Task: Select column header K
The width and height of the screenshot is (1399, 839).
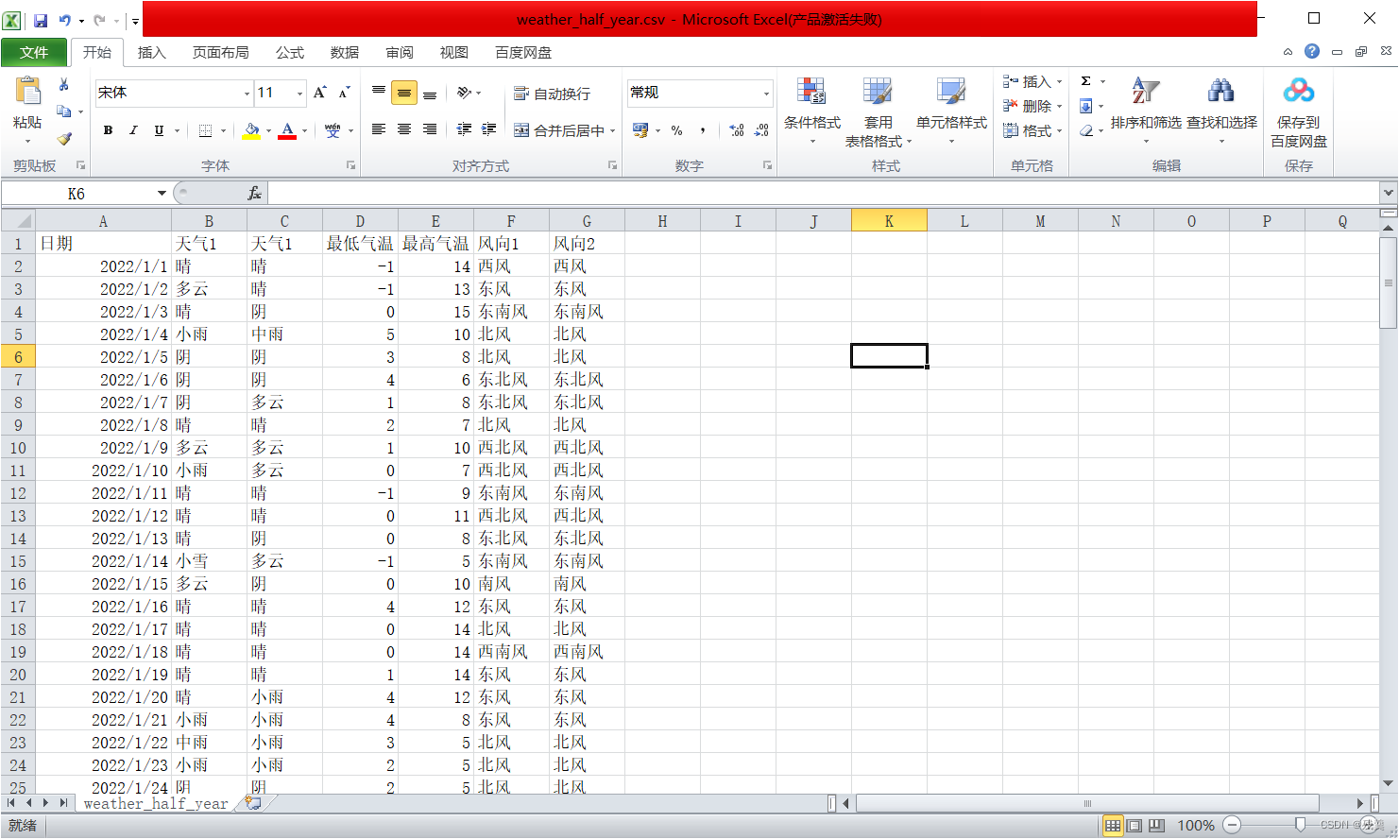Action: click(889, 221)
